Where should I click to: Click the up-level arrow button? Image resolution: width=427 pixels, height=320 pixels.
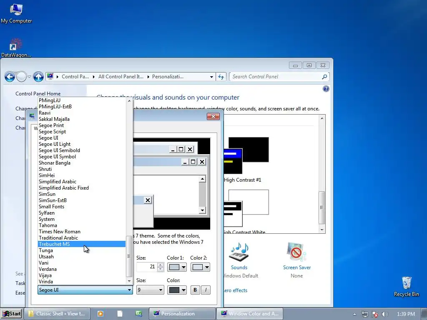(x=38, y=77)
